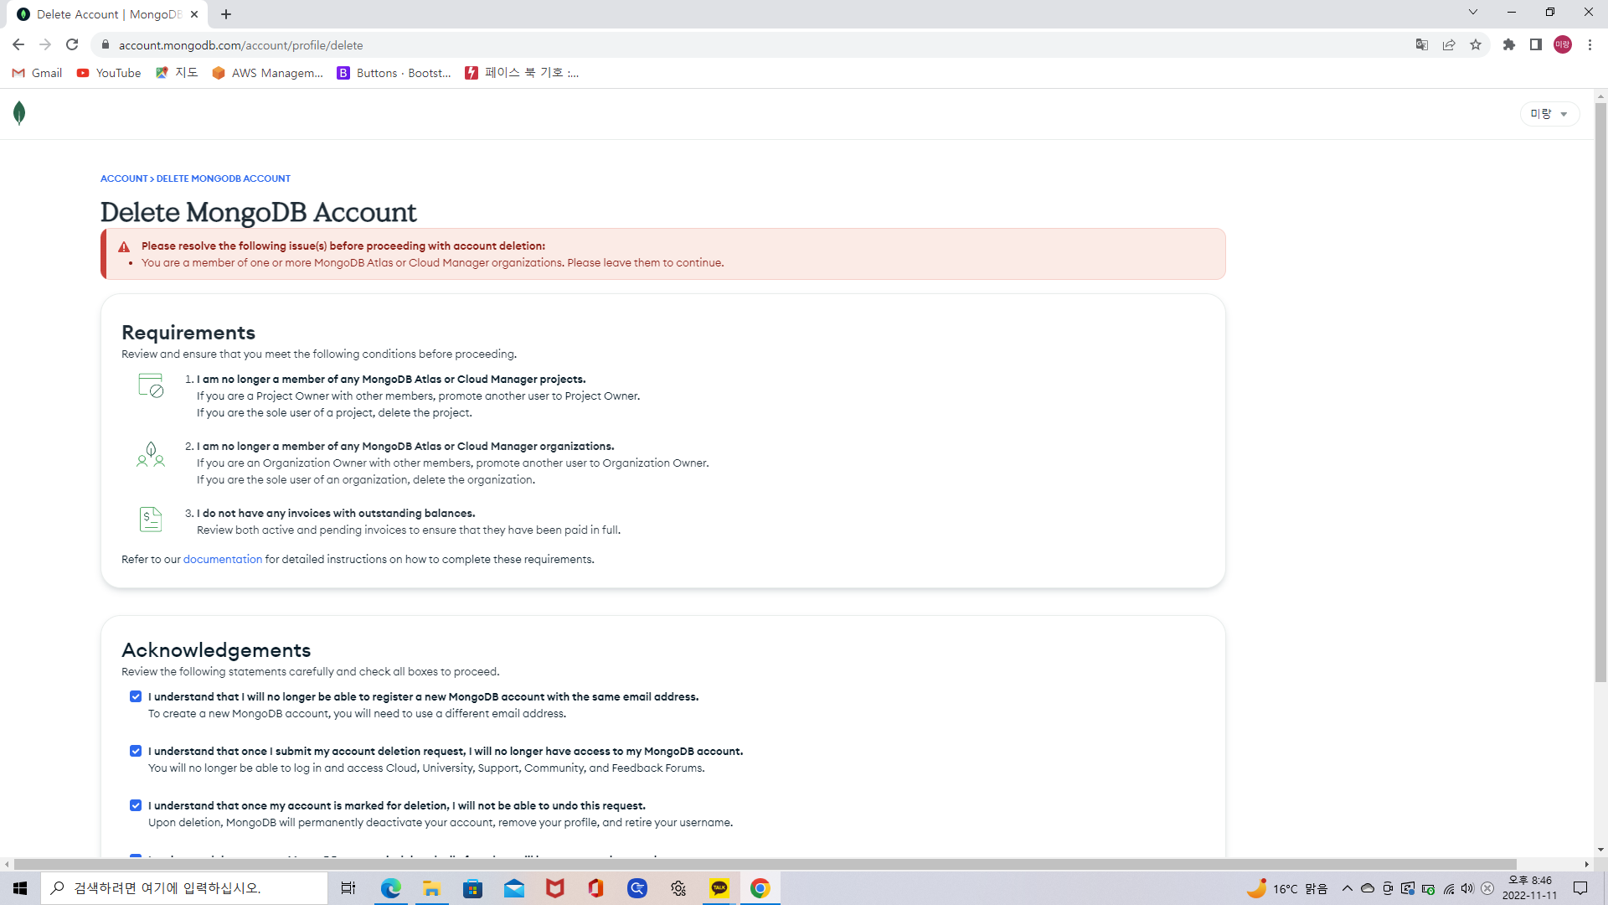Click the scroll down arrow
Viewport: 1608px width, 905px height.
(1600, 850)
